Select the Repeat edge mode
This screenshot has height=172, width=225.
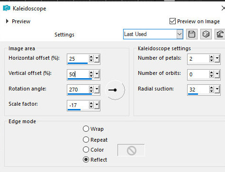pos(86,140)
